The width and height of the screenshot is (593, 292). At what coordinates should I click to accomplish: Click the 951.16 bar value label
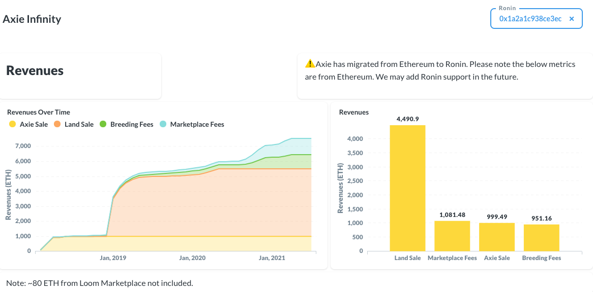542,218
